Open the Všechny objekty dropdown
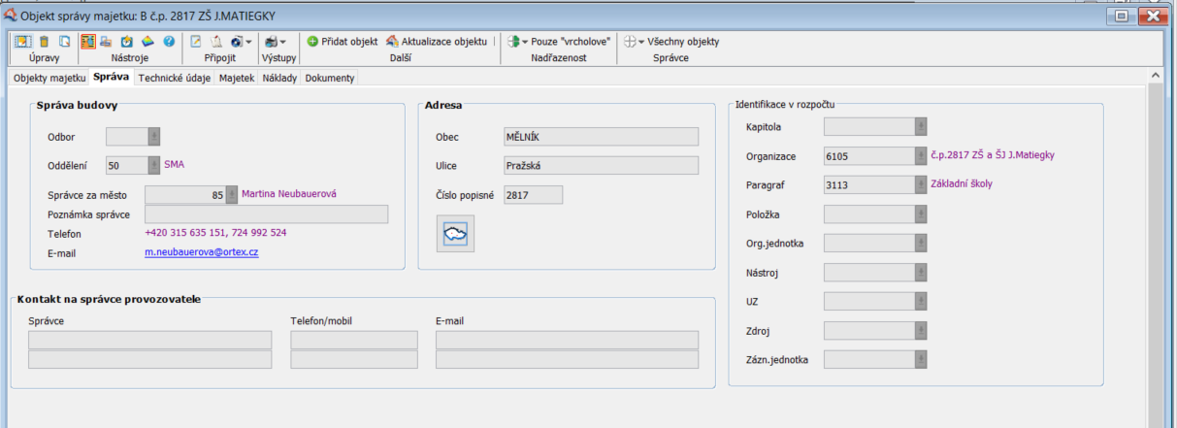 pyautogui.click(x=670, y=42)
